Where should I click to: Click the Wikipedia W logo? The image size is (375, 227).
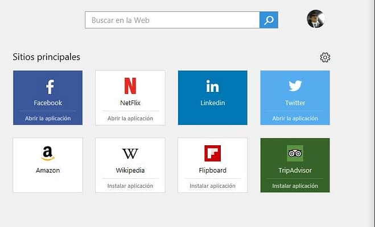click(130, 154)
